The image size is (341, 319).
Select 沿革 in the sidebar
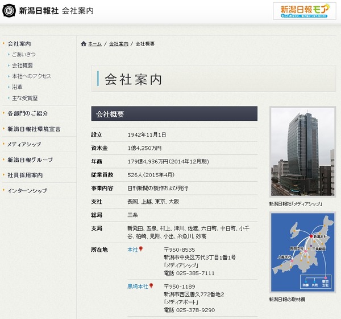click(17, 87)
